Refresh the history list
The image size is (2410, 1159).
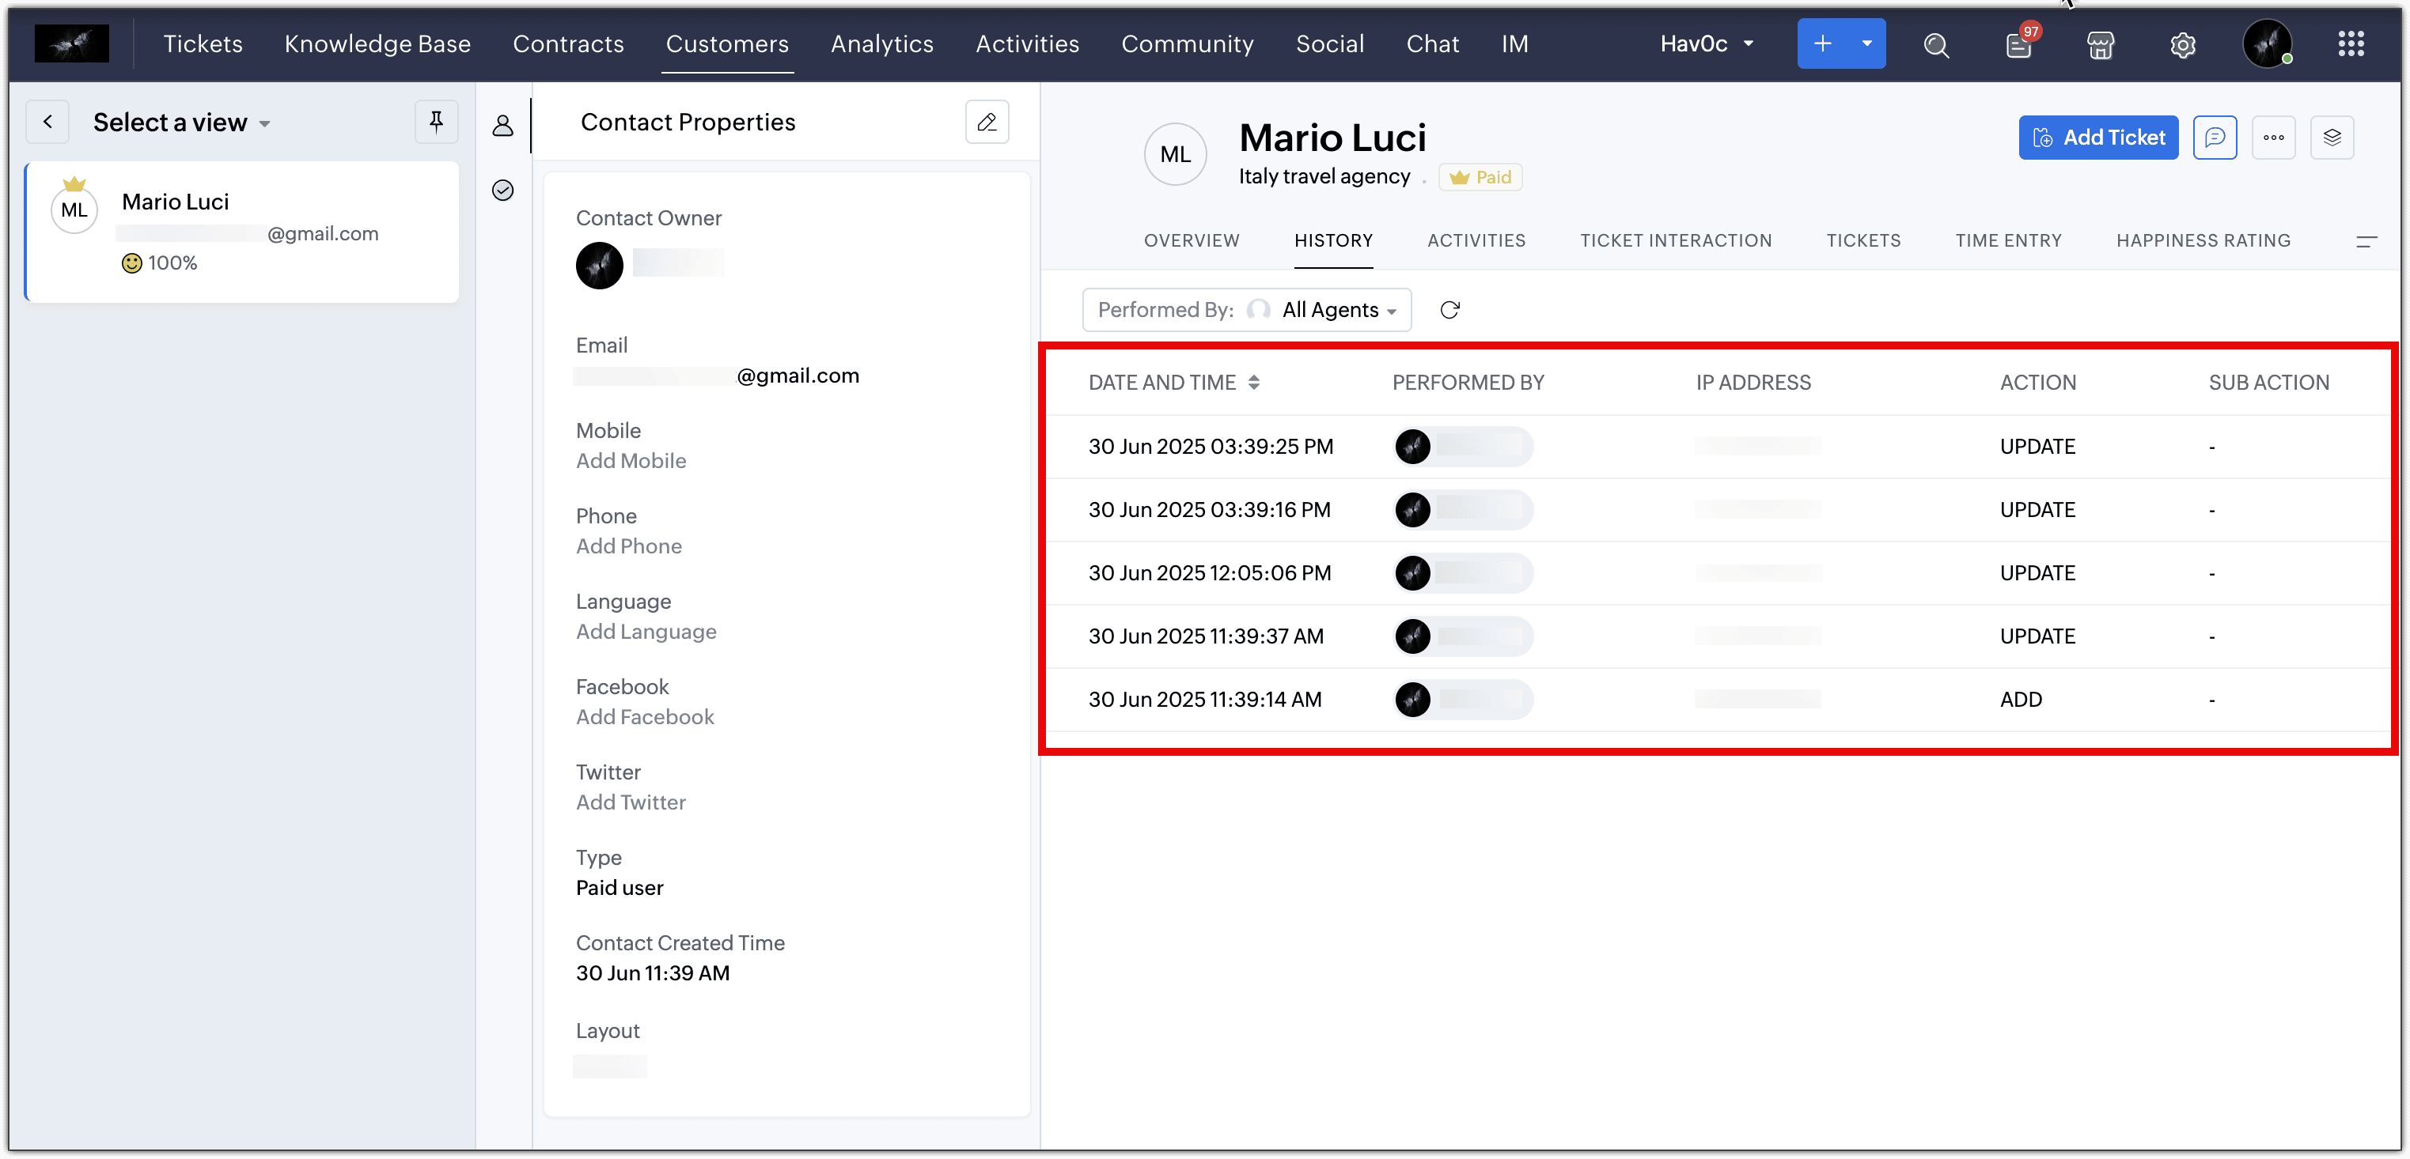coord(1449,311)
